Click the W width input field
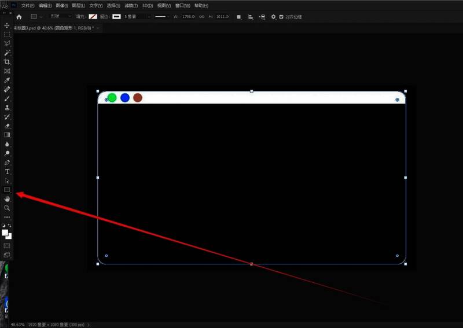463x328 pixels. pyautogui.click(x=188, y=17)
